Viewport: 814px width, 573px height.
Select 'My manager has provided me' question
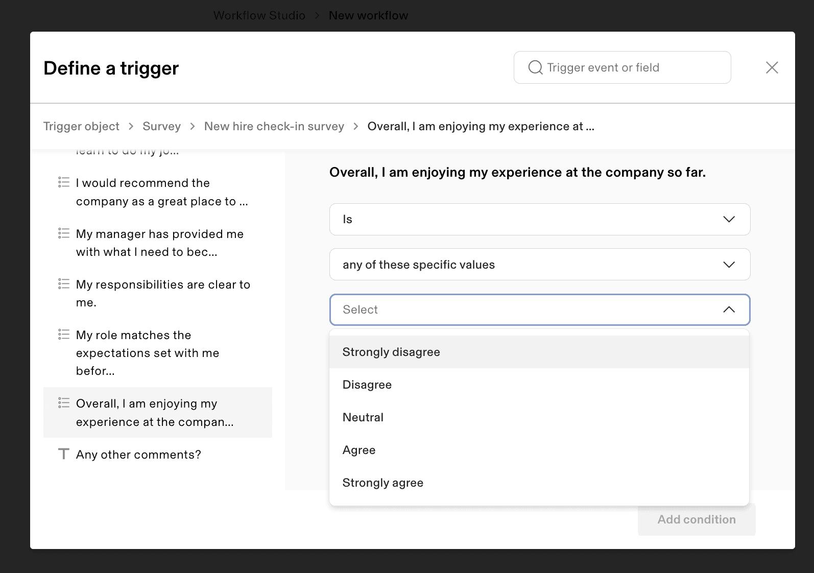(x=158, y=243)
